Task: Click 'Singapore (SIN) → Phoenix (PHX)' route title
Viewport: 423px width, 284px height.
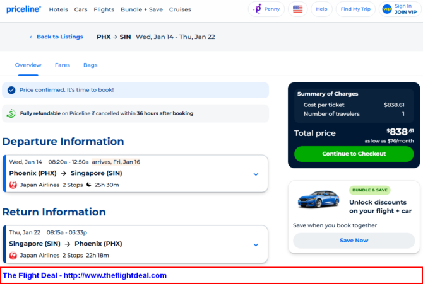Action: tap(66, 244)
